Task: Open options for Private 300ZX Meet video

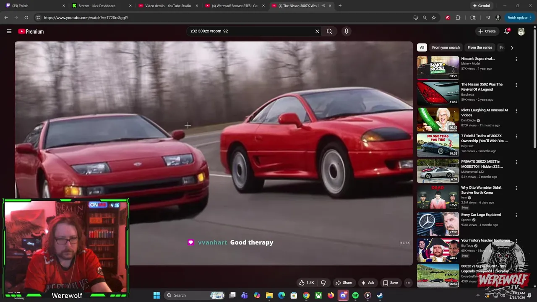Action: point(516,162)
